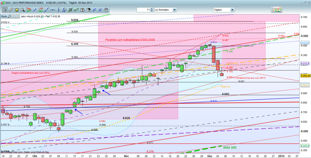
Task: Click the 2014 year label on time axis
Action: (281, 156)
